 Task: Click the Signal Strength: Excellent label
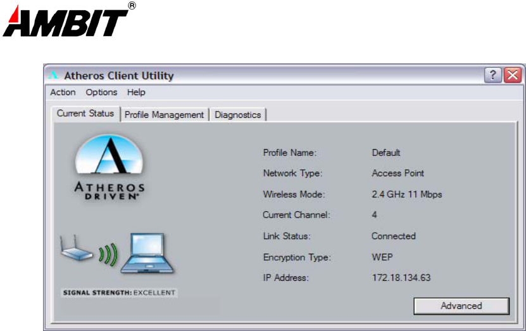point(119,293)
